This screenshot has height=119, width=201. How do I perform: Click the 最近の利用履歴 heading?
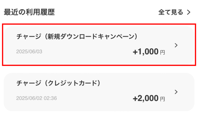(x=29, y=12)
